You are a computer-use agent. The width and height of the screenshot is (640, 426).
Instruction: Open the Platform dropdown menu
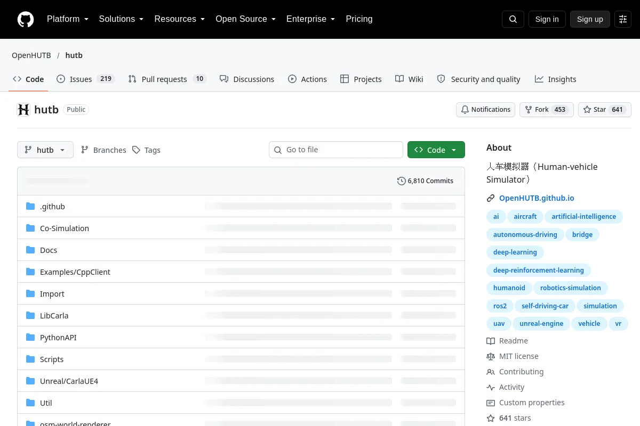pos(68,19)
